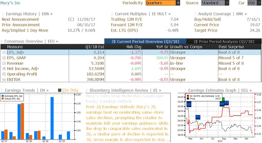Click the Actual EPS, Adj orange legend swatch
The image size is (262, 143).
point(3,99)
